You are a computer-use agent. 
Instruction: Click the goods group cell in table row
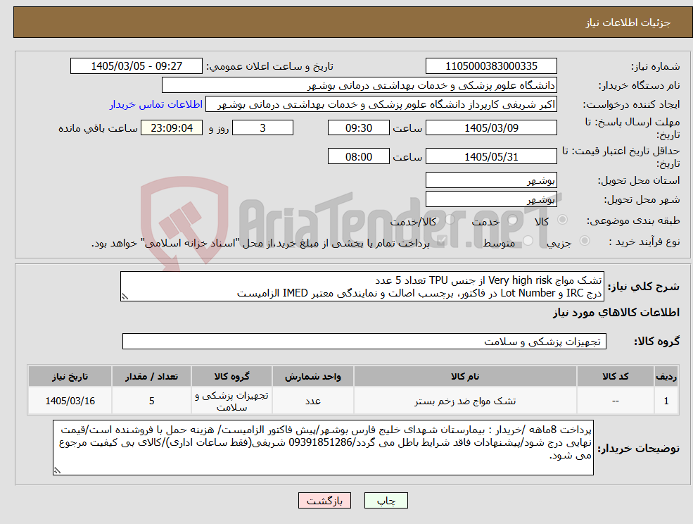pos(231,401)
